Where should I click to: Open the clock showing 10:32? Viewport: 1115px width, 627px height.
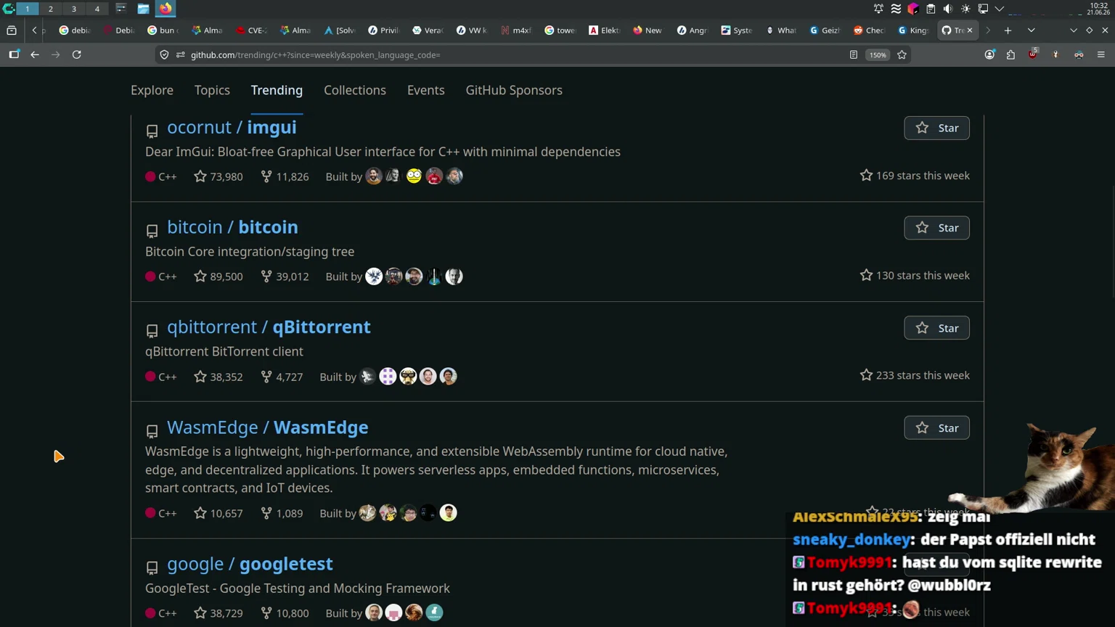(1098, 9)
